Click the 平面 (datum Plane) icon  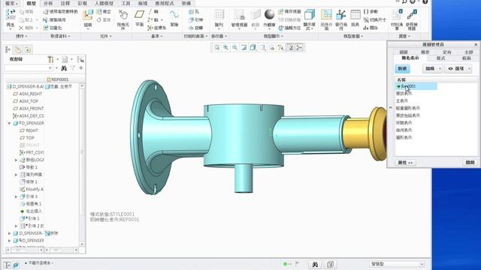[x=140, y=15]
